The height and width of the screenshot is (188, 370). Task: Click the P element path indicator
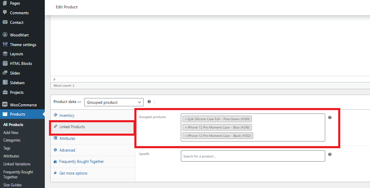54,80
